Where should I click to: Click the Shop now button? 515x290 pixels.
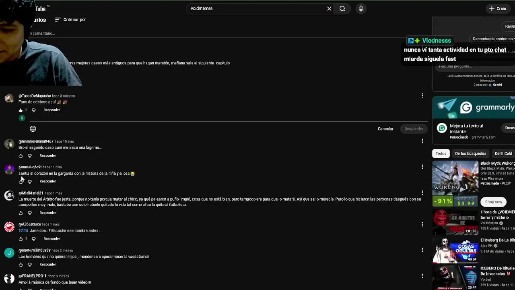pos(493,202)
